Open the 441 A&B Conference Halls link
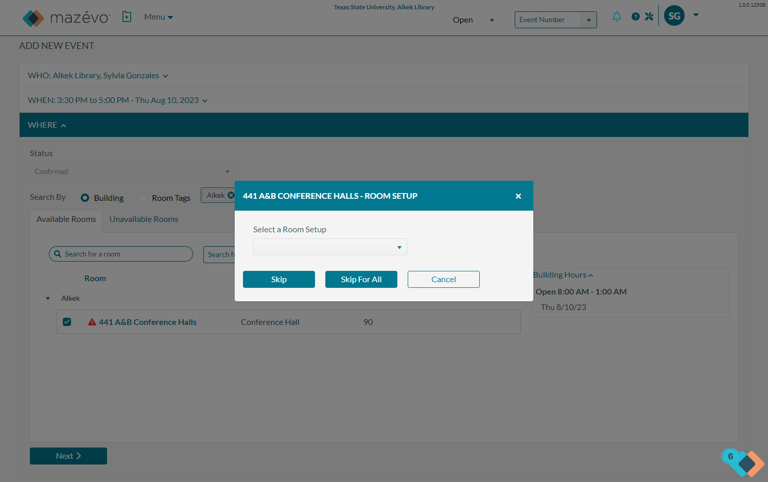Viewport: 768px width, 482px height. tap(148, 322)
